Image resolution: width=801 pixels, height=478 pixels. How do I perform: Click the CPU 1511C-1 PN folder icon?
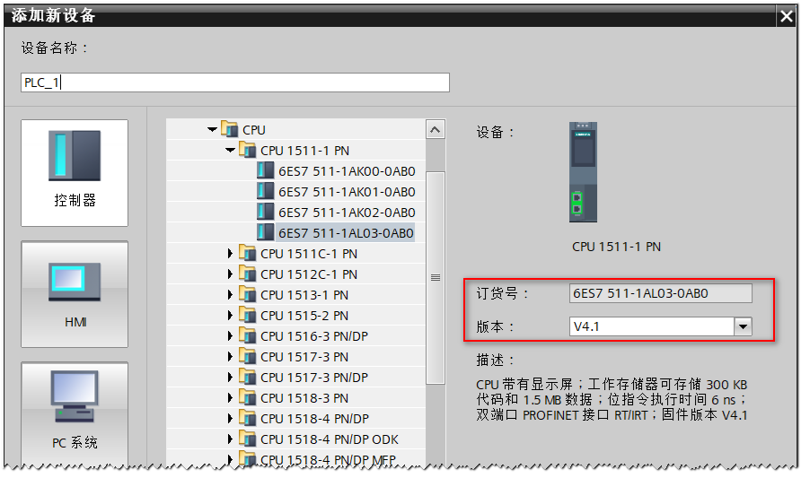pyautogui.click(x=248, y=254)
